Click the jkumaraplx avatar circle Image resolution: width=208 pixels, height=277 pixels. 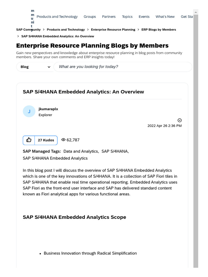pos(29,111)
